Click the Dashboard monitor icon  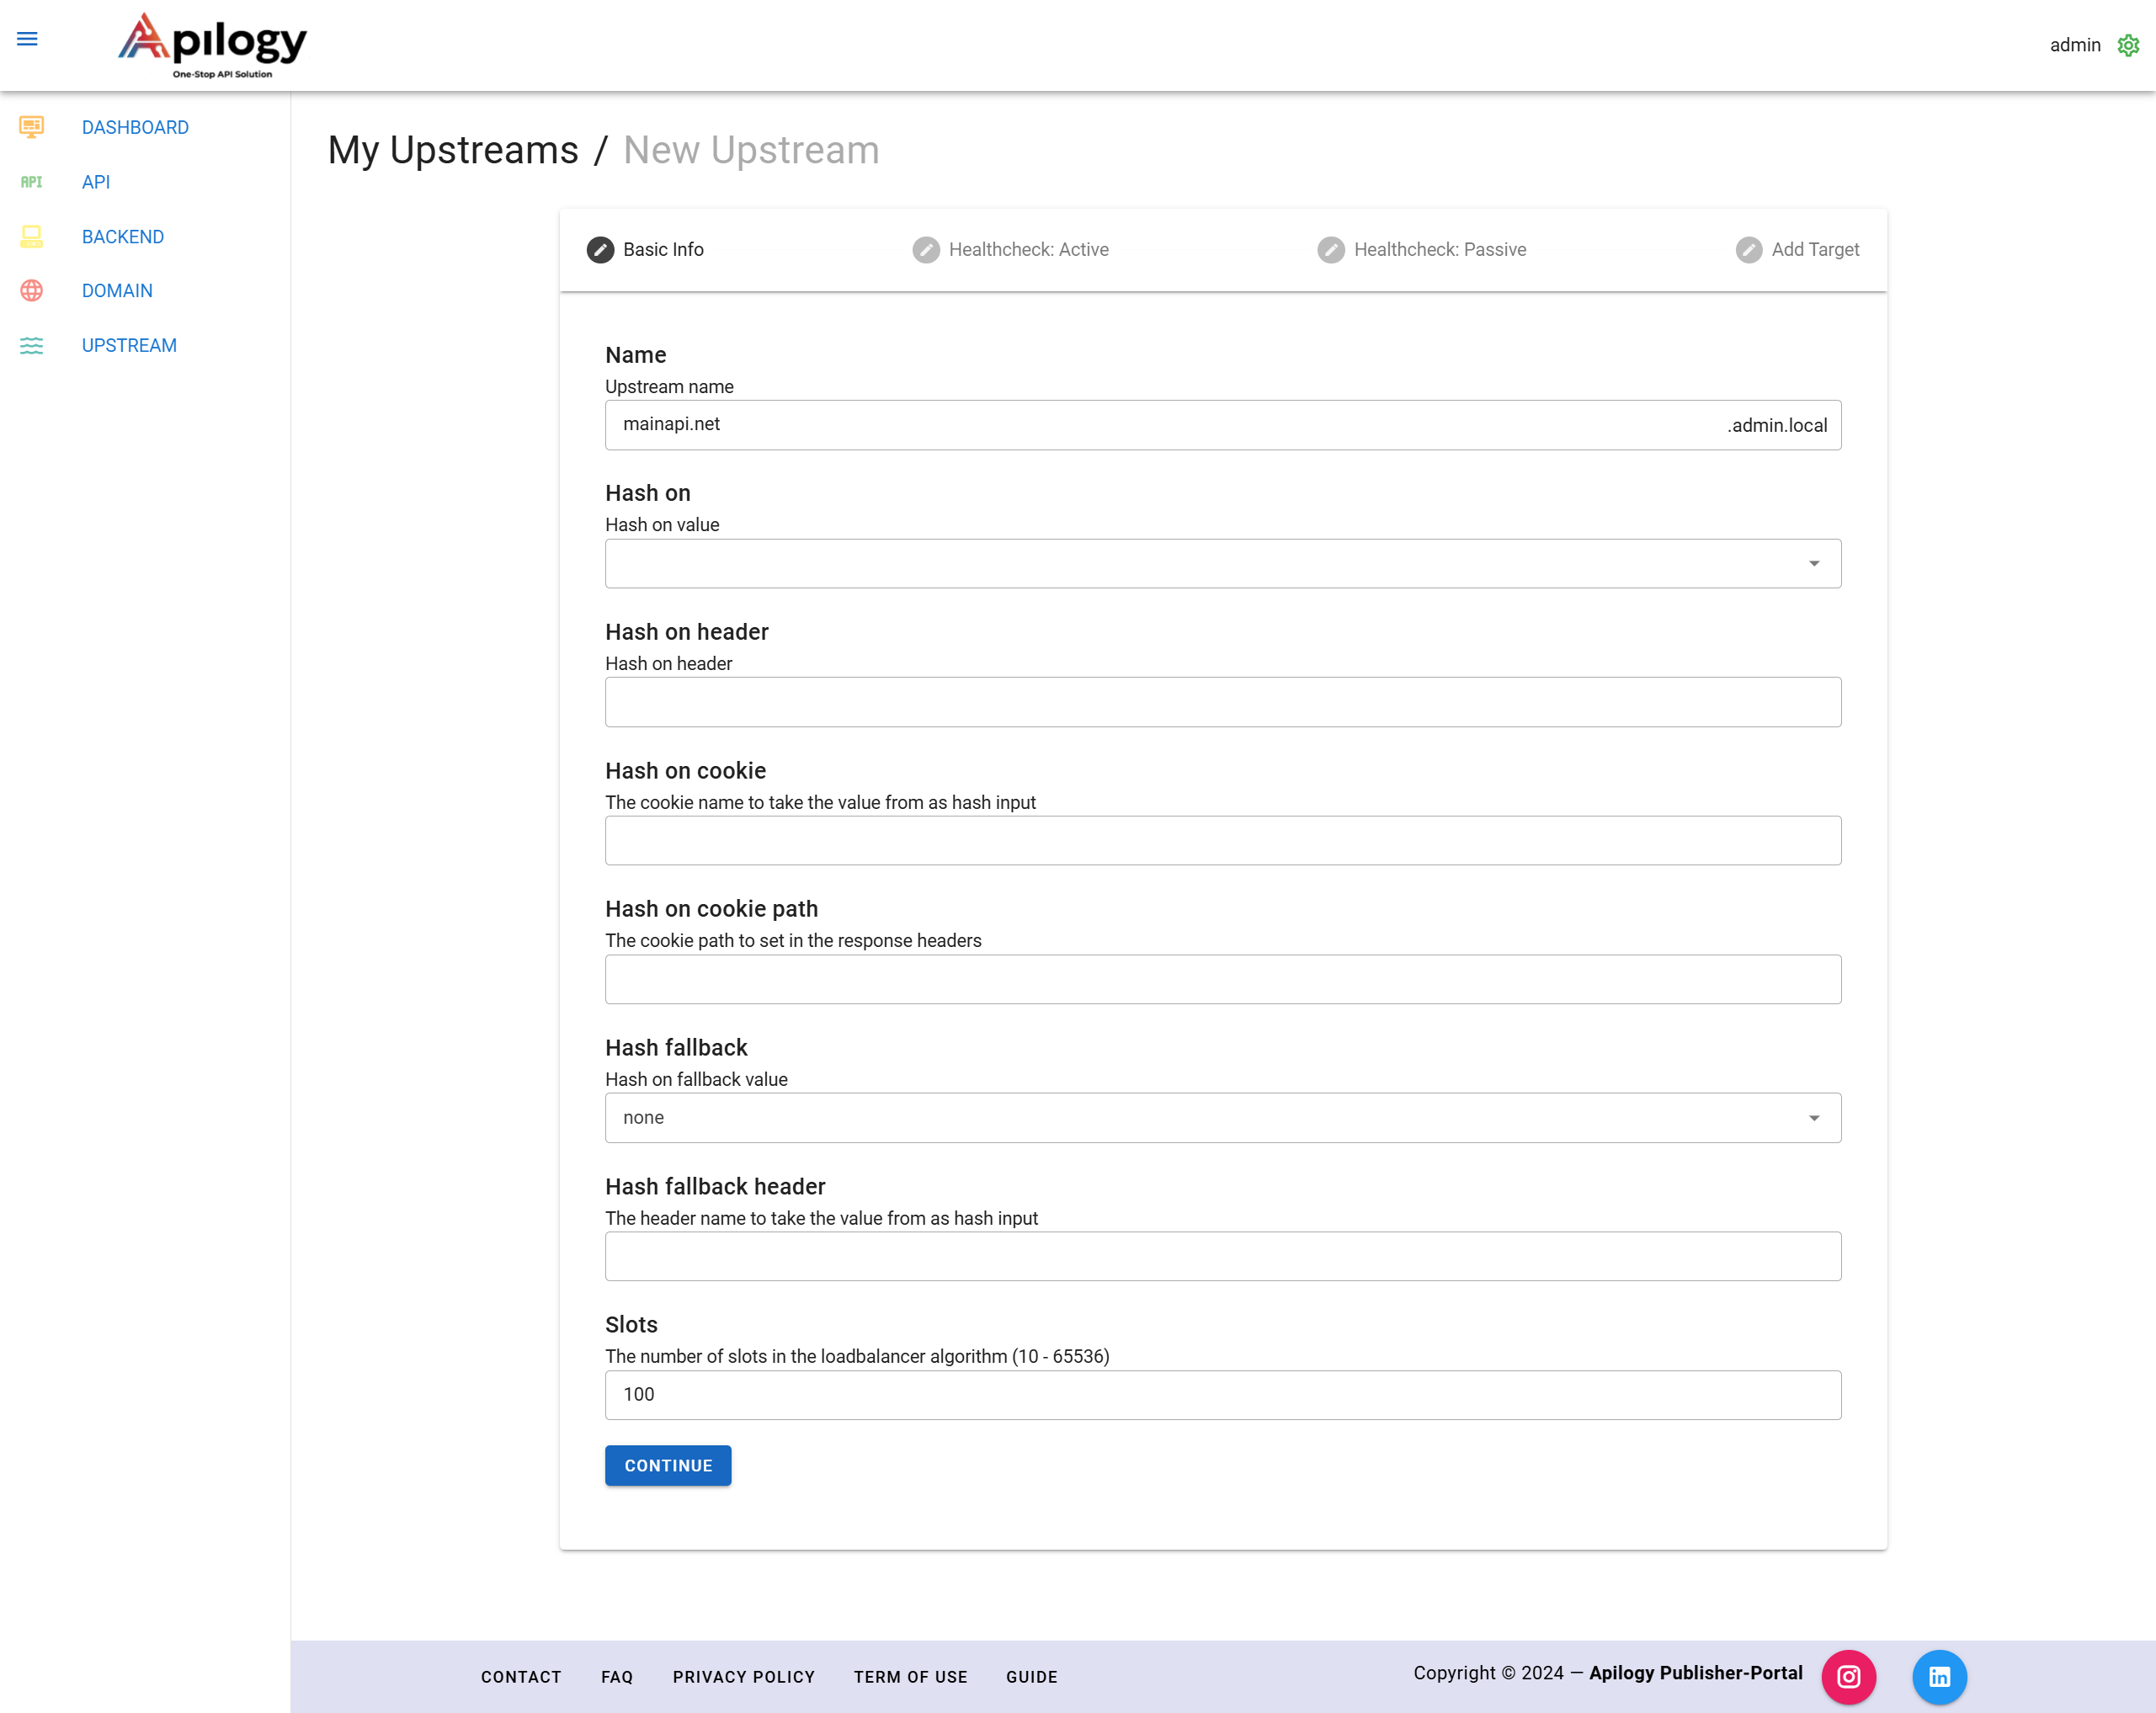pyautogui.click(x=31, y=127)
